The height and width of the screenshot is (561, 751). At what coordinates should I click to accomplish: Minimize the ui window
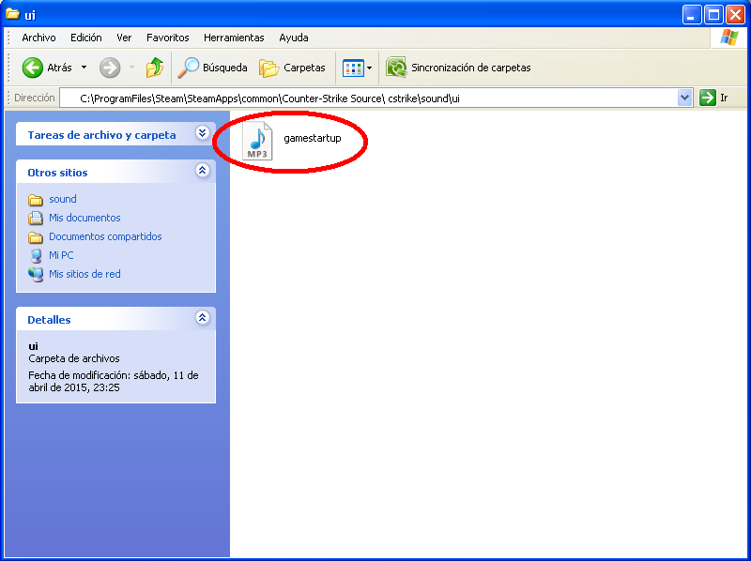[691, 15]
